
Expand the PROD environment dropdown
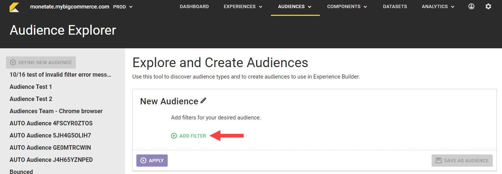pos(123,7)
